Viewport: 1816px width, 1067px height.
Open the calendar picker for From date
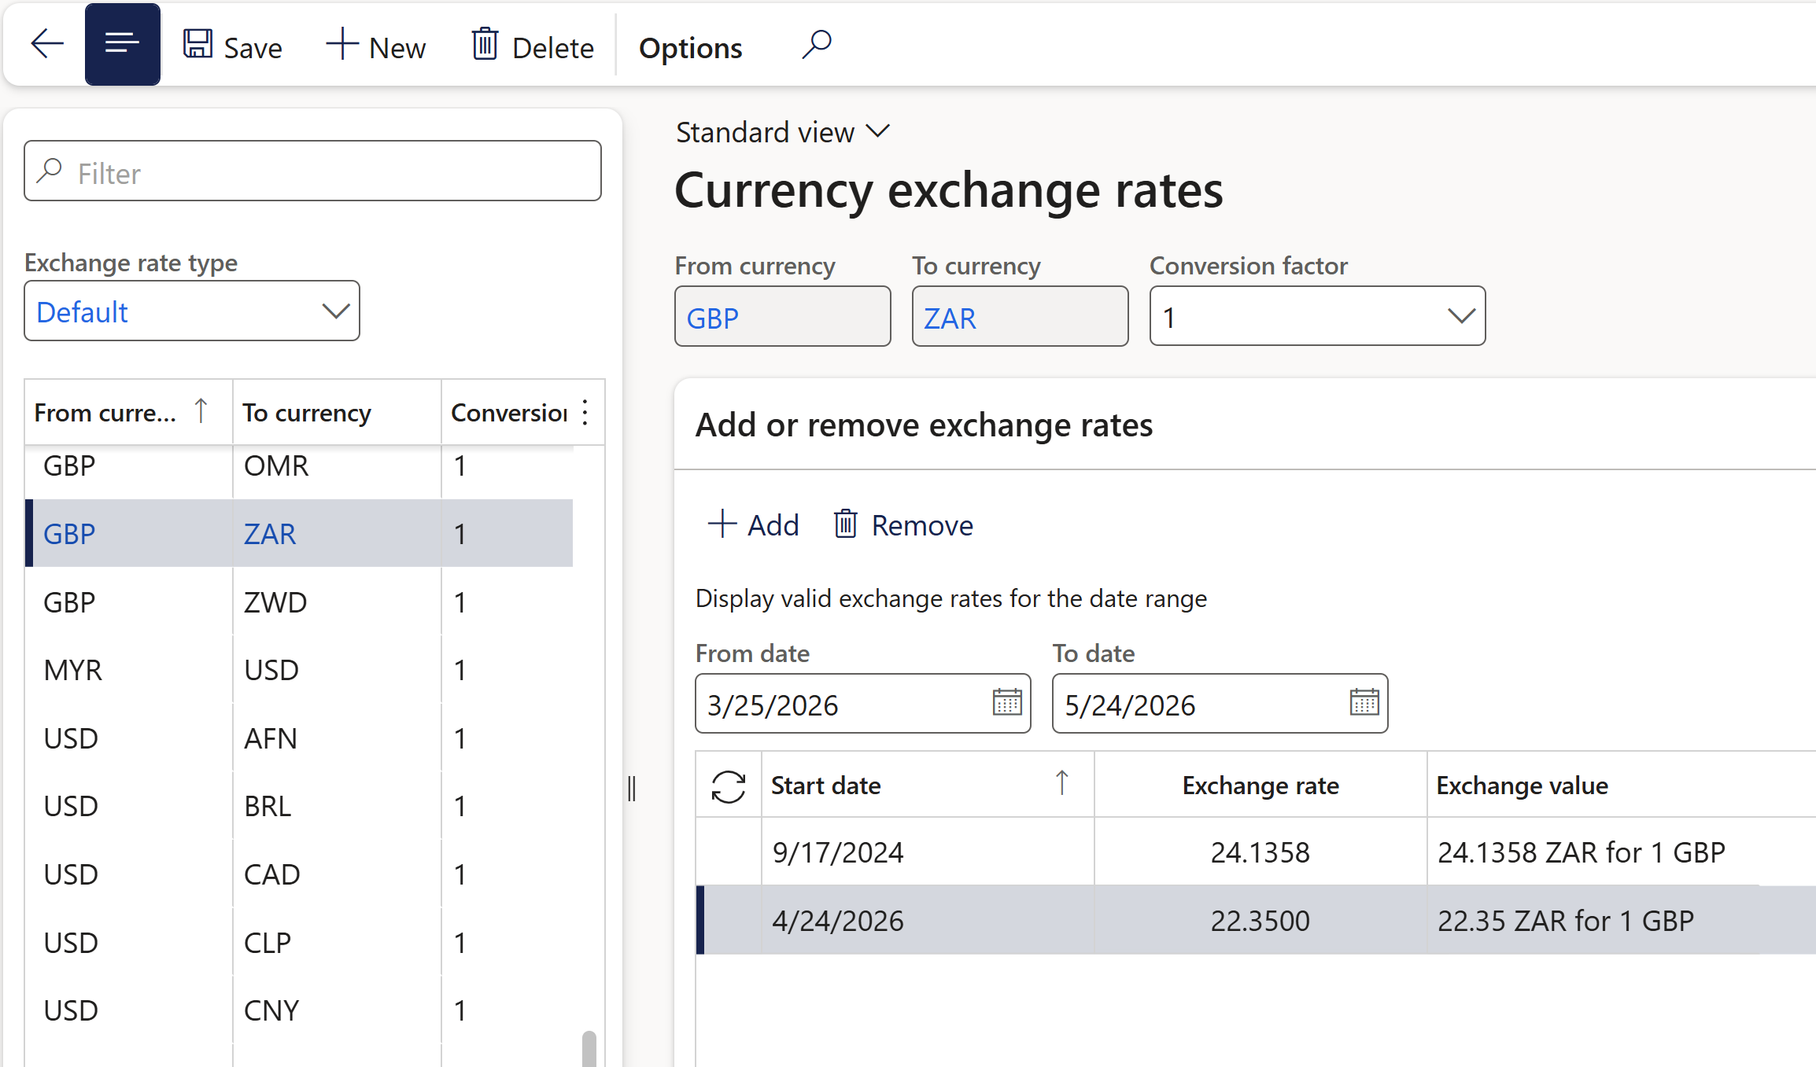[x=1006, y=704]
